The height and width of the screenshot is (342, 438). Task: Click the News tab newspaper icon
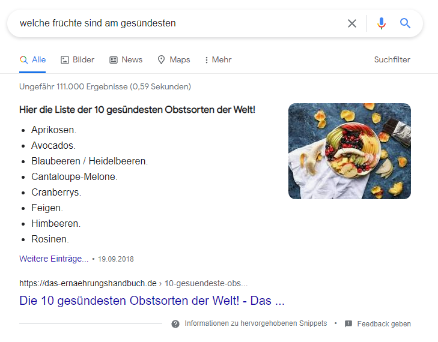click(x=114, y=60)
